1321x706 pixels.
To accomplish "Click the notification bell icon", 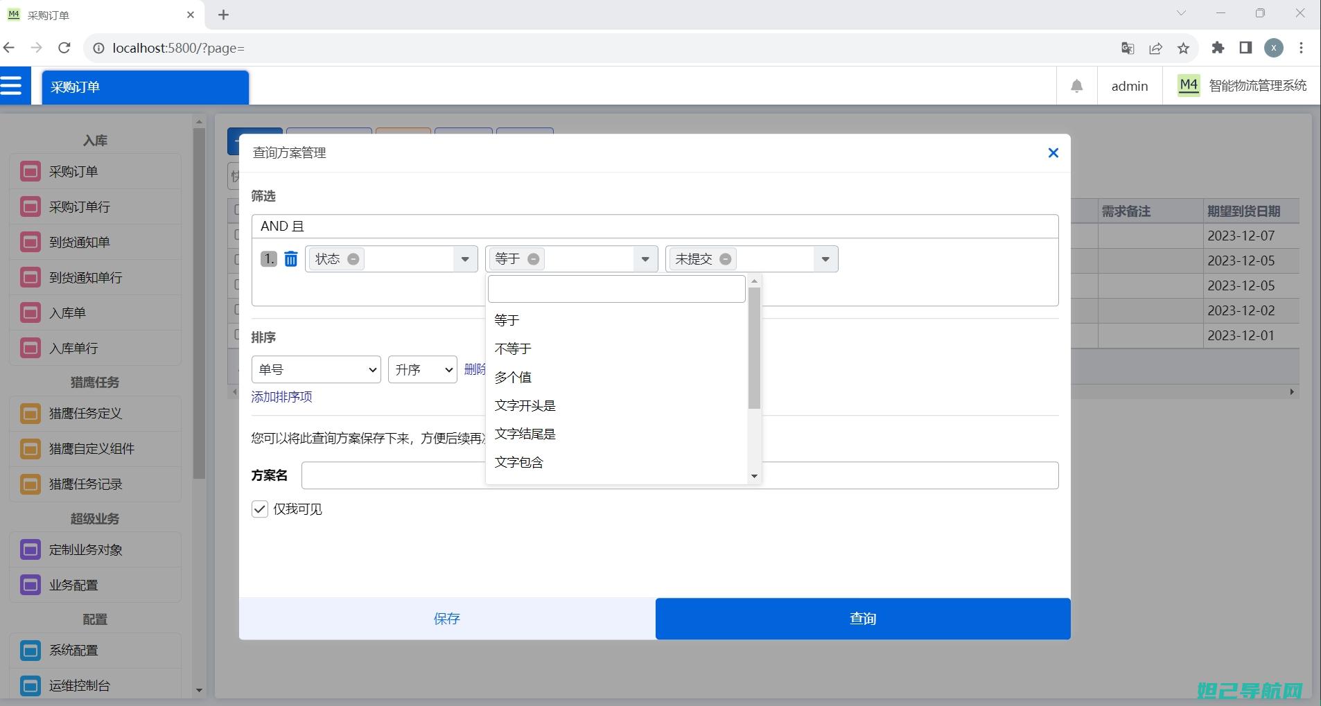I will (1076, 86).
